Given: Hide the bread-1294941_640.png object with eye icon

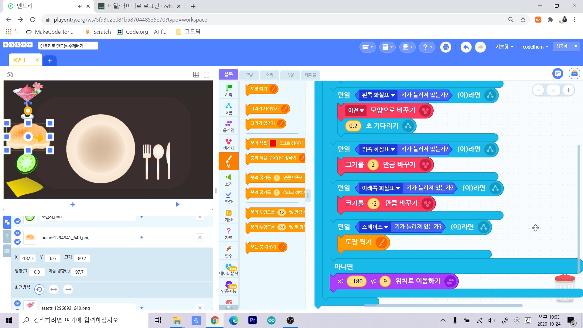Looking at the screenshot, I should (x=18, y=233).
